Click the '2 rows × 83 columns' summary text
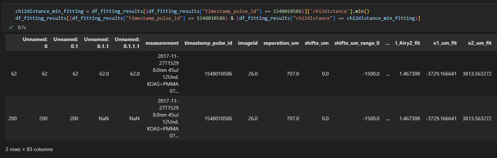The width and height of the screenshot is (497, 158). (29, 149)
